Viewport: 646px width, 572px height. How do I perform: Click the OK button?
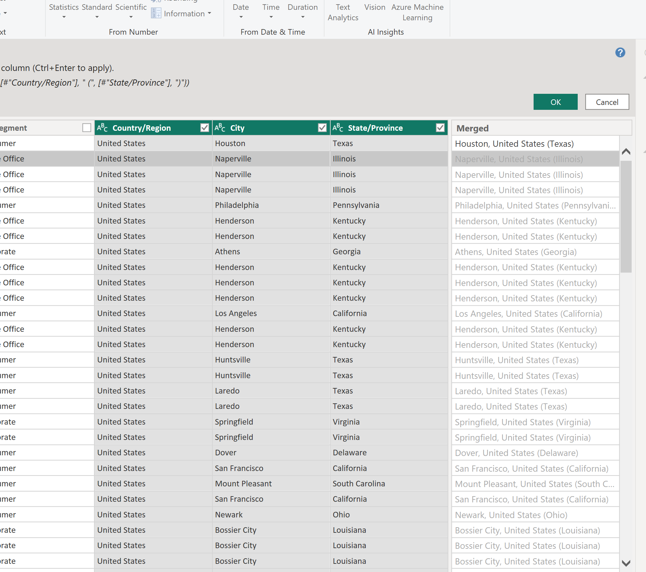pyautogui.click(x=555, y=102)
